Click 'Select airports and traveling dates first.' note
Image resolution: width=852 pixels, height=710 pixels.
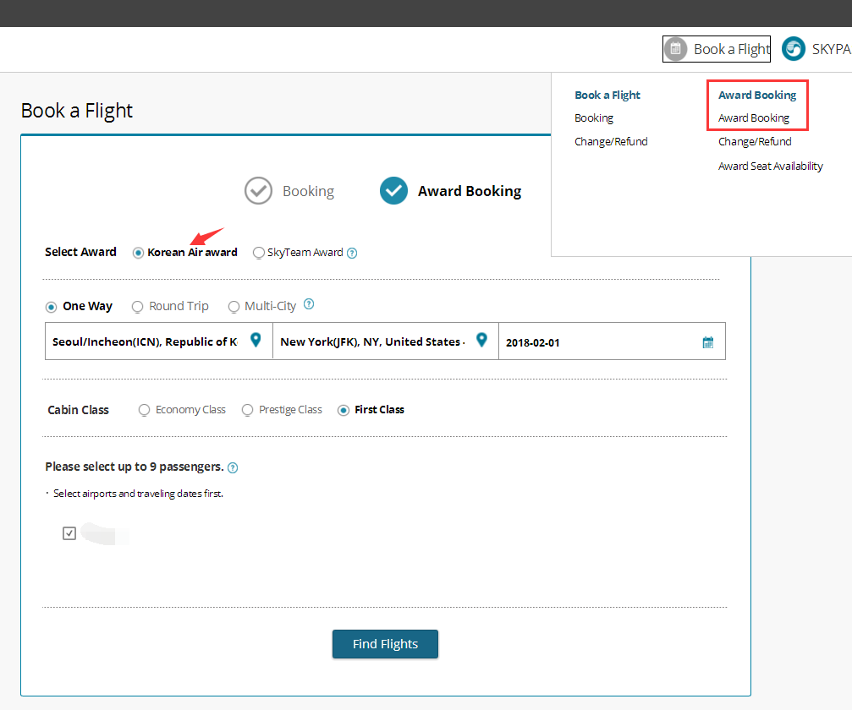click(138, 494)
